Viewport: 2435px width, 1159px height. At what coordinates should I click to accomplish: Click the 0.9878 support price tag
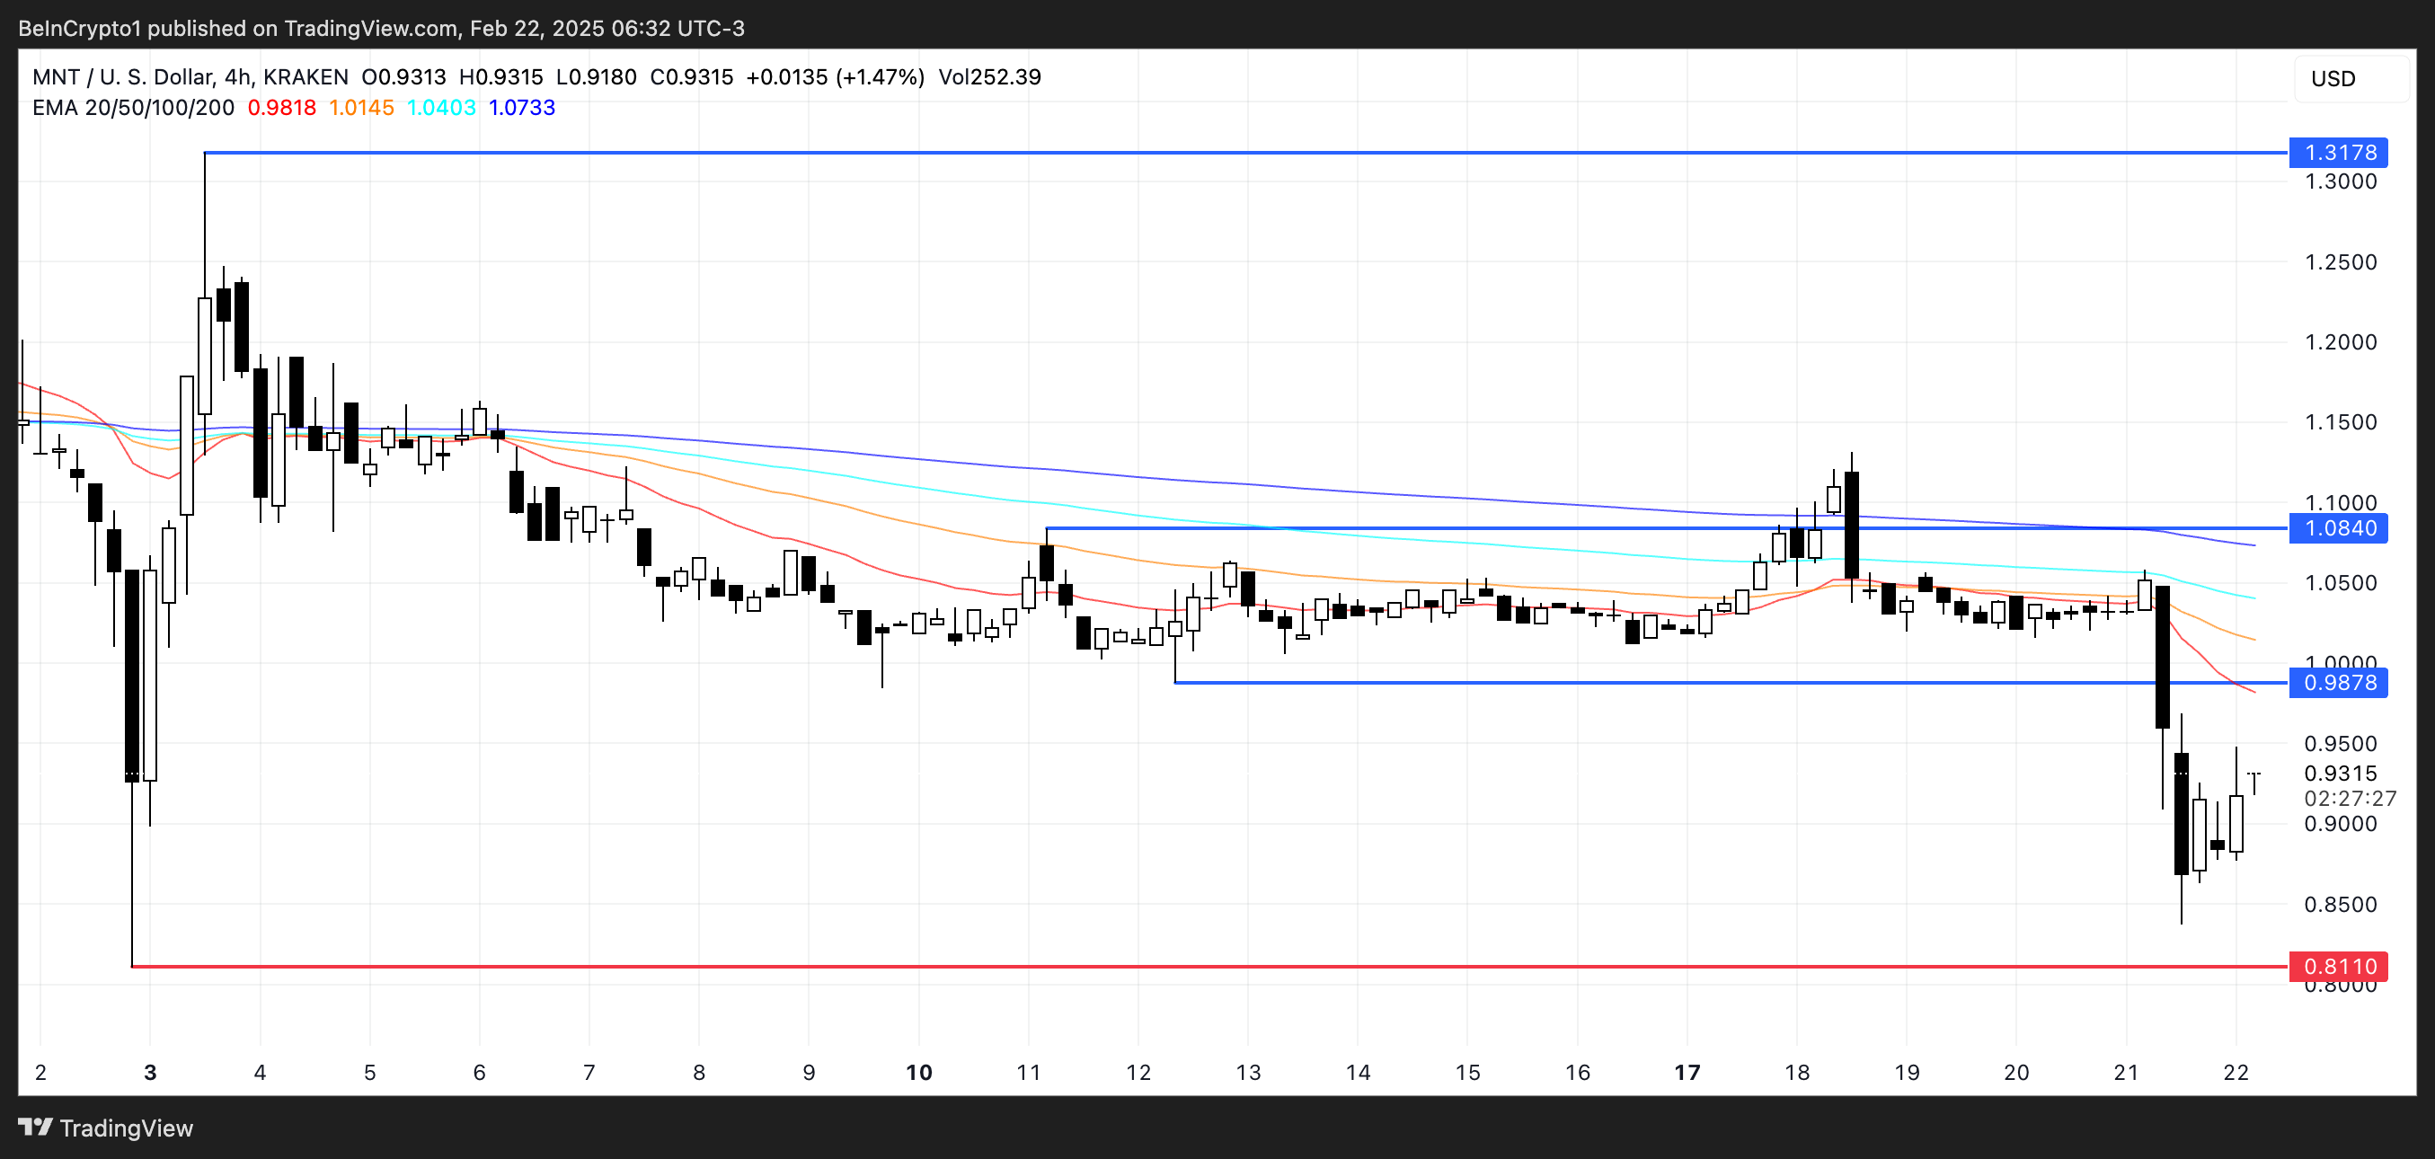[2339, 683]
